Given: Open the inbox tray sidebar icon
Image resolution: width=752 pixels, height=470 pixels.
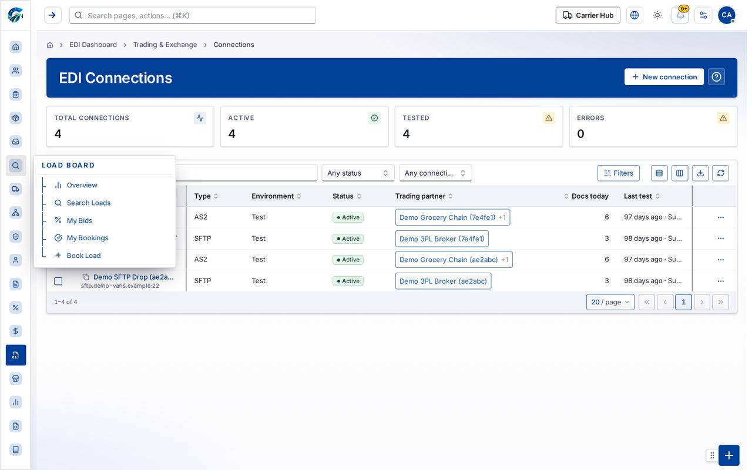Looking at the screenshot, I should (x=16, y=142).
